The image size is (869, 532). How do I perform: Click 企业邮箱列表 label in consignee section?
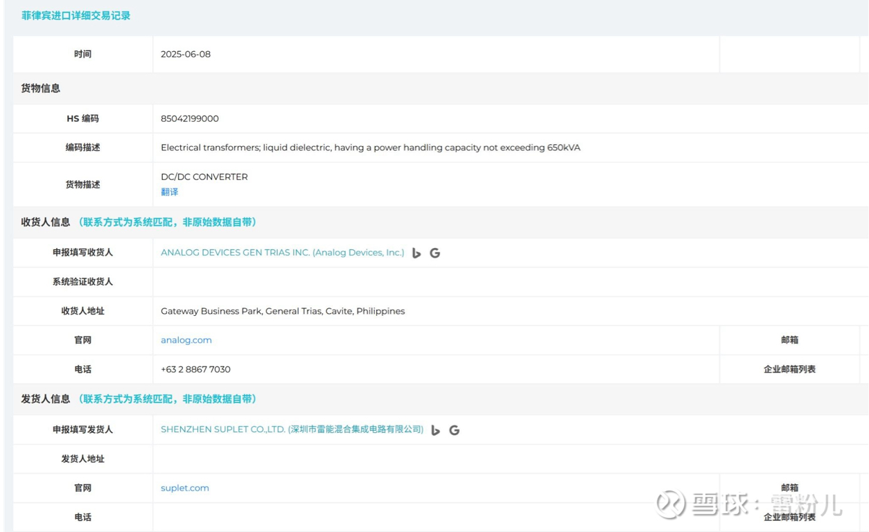[790, 369]
